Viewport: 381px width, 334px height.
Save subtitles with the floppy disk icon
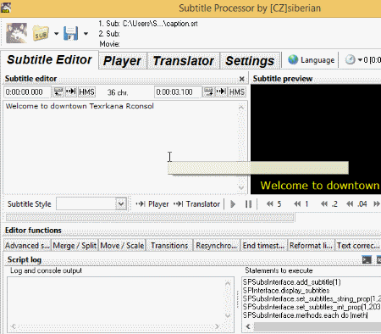(71, 33)
